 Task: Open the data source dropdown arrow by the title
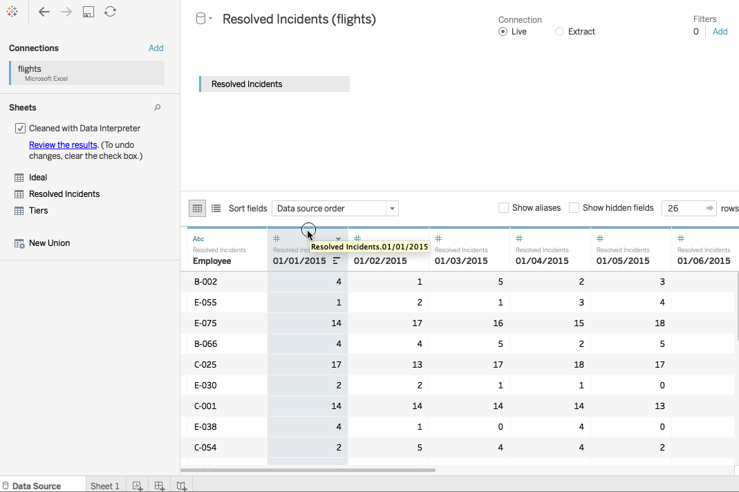coord(211,19)
